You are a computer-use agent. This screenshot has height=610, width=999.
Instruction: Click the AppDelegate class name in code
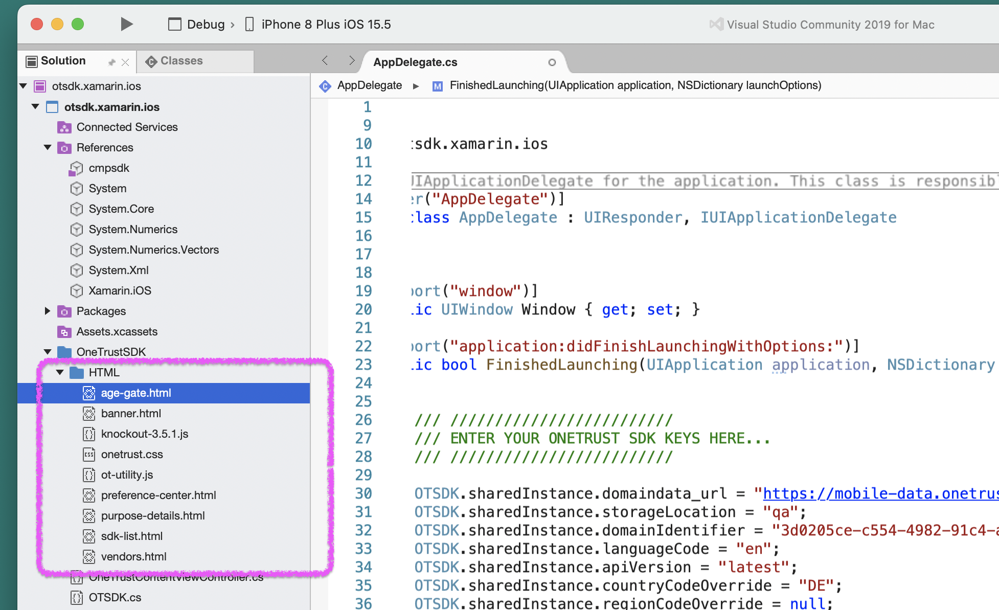[x=508, y=217]
